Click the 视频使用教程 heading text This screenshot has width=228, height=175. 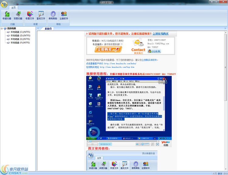tap(97, 74)
